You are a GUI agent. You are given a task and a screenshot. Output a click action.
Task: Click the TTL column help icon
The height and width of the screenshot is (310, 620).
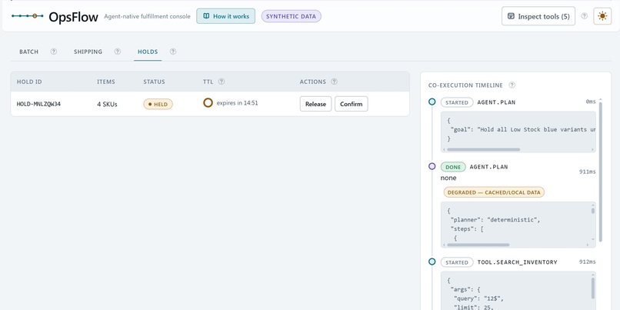click(222, 82)
